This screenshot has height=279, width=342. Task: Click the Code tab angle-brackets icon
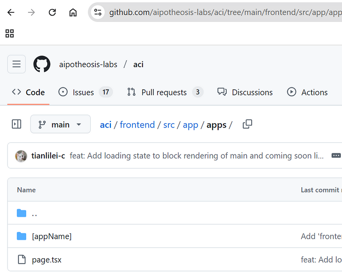(16, 92)
